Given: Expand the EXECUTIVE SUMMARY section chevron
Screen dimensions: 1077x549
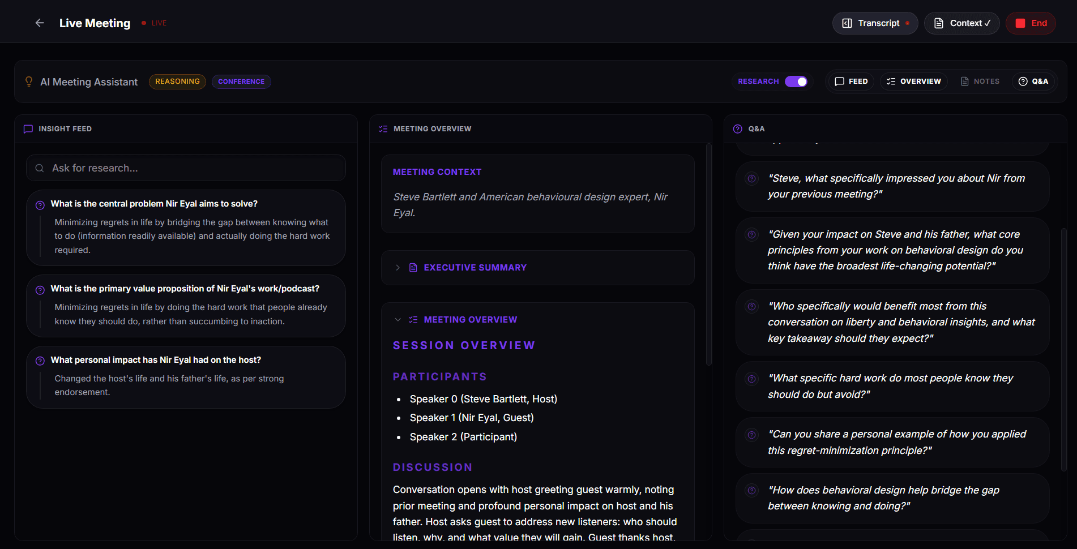Looking at the screenshot, I should click(398, 268).
